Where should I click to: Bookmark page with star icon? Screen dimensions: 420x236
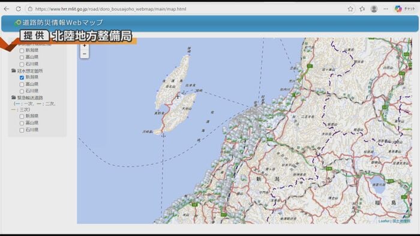point(350,9)
